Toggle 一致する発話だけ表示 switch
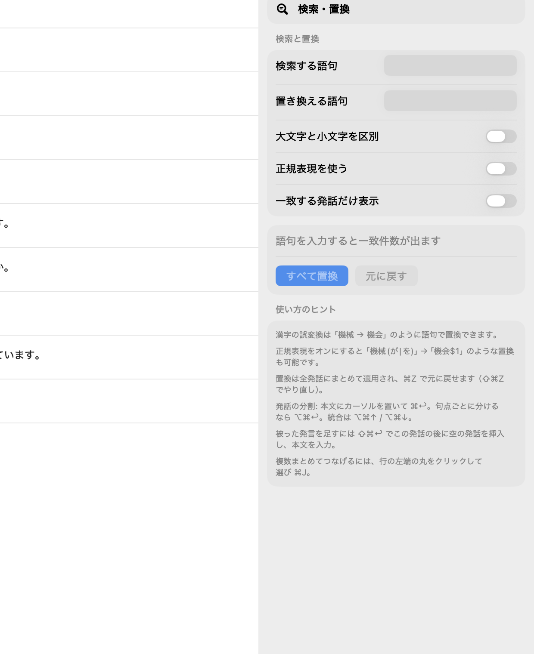The height and width of the screenshot is (654, 534). point(501,201)
